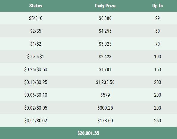This screenshot has height=139, width=177.
Task: Select the $0.25/$0.50 stakes cell
Action: pos(36,69)
